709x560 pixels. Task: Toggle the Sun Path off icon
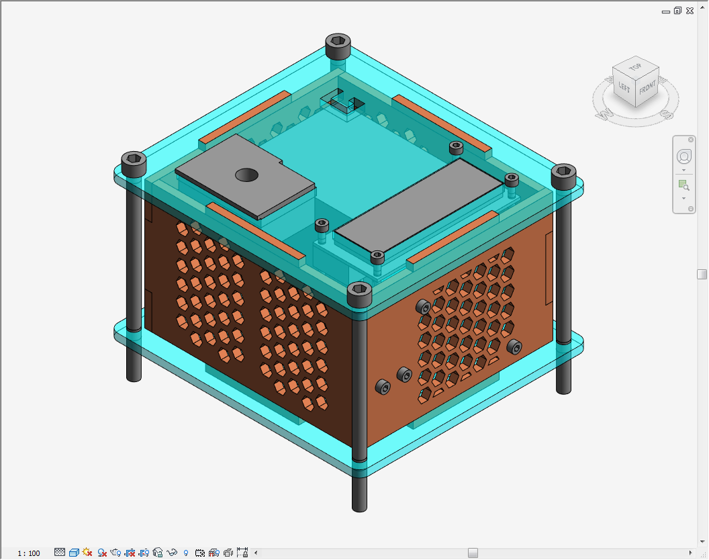(x=87, y=553)
